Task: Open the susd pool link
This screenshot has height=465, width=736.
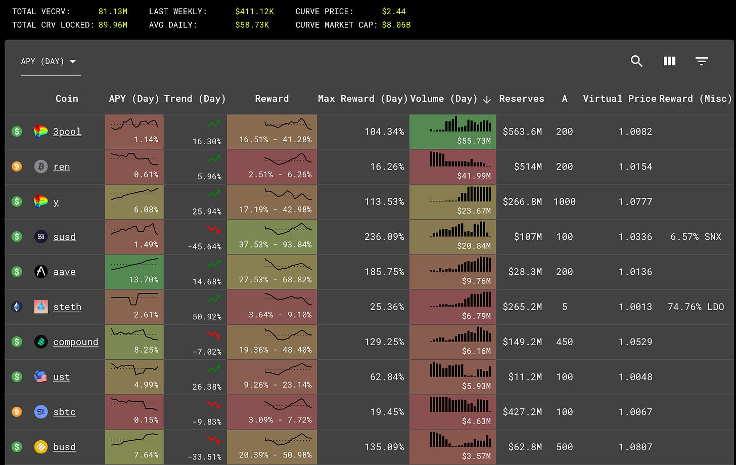Action: point(65,236)
